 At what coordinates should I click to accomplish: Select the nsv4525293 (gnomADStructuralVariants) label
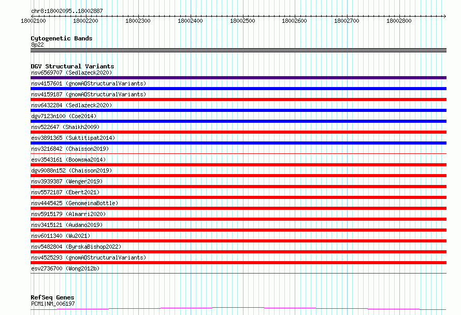tap(89, 257)
